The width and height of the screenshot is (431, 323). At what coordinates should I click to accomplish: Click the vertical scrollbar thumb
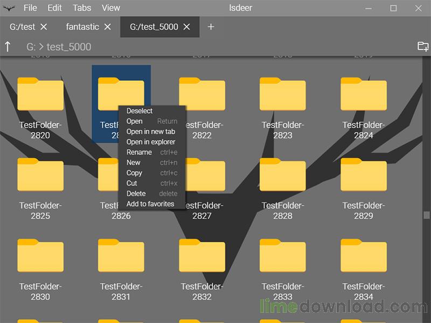pos(427,215)
